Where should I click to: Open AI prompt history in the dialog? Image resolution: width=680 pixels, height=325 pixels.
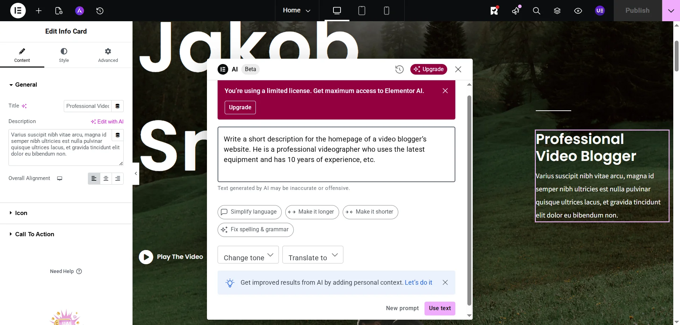(x=399, y=69)
